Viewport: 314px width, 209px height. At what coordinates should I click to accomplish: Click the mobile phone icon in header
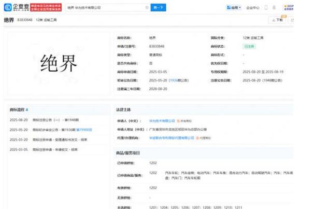coord(266,8)
